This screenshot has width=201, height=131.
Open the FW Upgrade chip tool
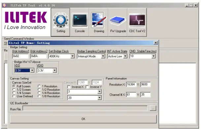pos(118,22)
